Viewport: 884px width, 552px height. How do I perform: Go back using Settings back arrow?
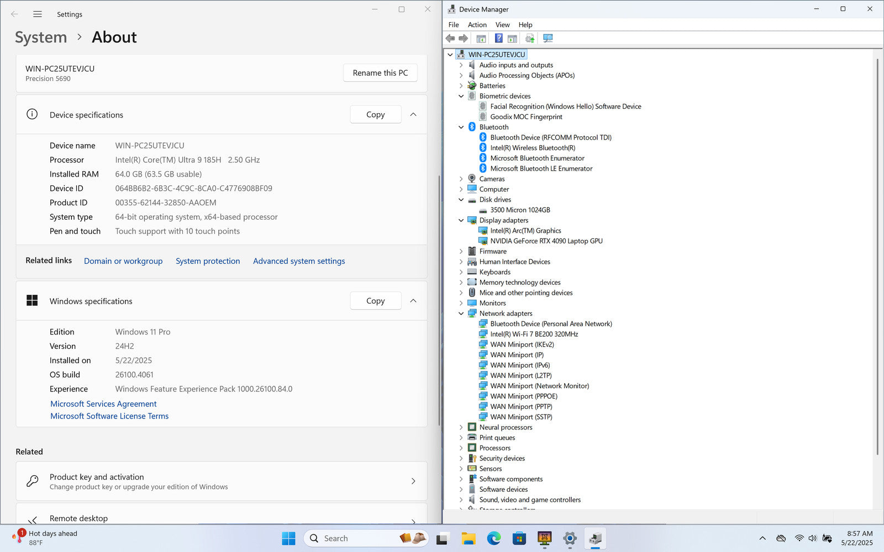[14, 14]
